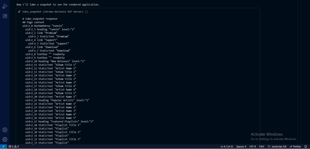Open notifications bell in status bar
Viewport: 310px width, 149px height.
pos(305,147)
